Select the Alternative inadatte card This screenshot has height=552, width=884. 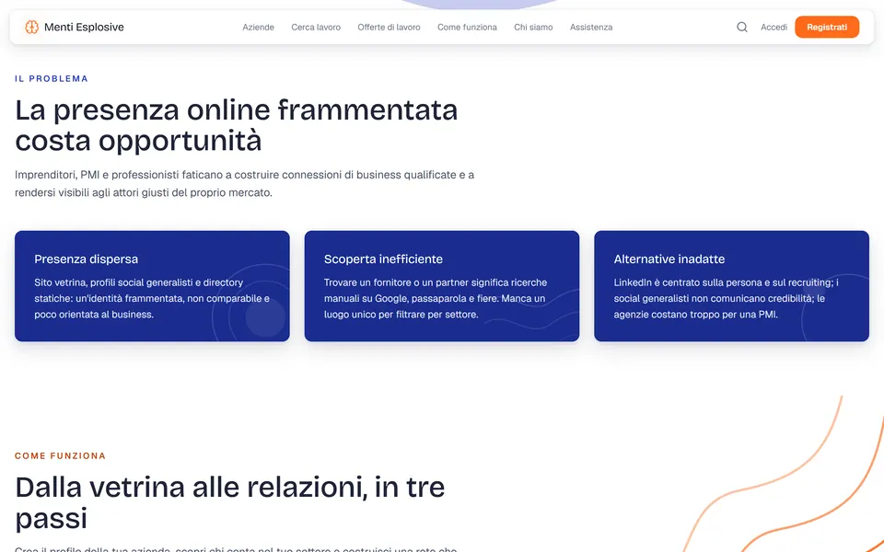732,286
